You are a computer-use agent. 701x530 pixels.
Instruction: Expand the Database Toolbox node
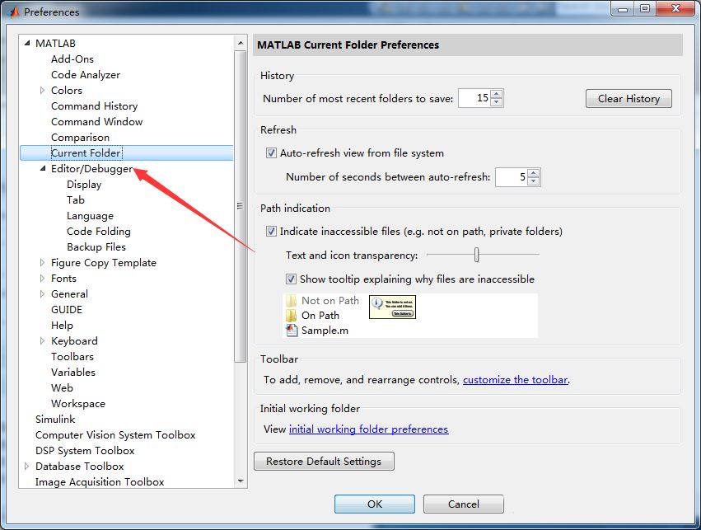[x=27, y=466]
